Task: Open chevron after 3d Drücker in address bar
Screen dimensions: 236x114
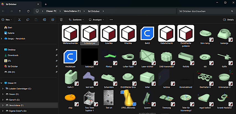Action: tap(103, 11)
